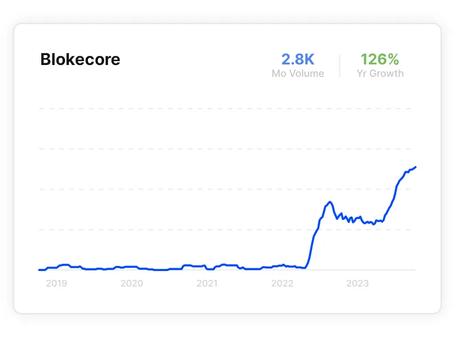
Task: Click the late-2022 peak of the line
Action: coord(330,202)
